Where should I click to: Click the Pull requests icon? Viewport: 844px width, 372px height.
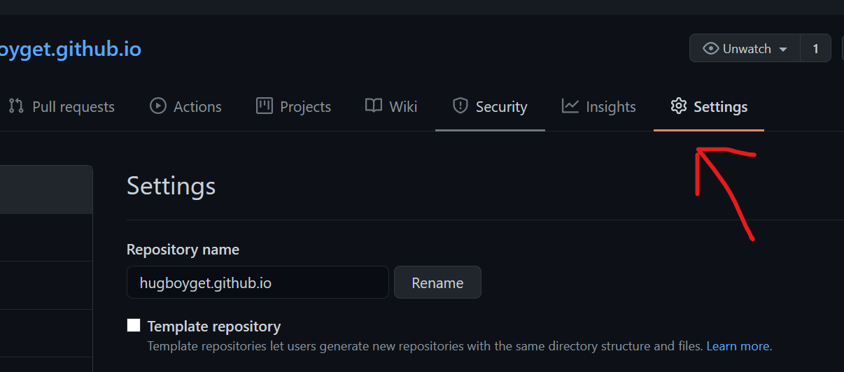point(15,106)
